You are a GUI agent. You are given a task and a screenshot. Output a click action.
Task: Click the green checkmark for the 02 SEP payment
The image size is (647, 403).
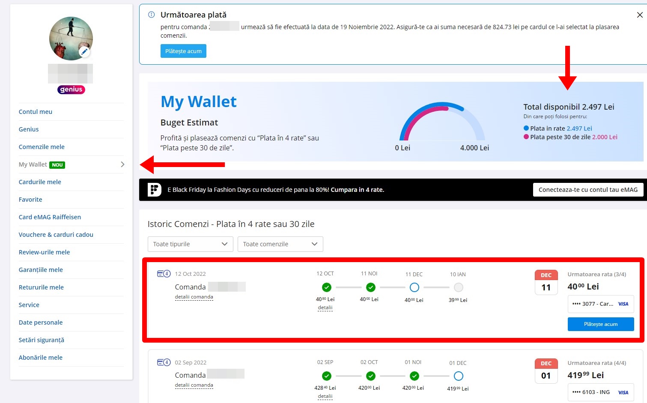pos(326,376)
